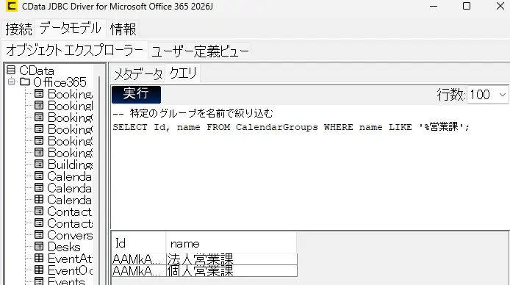Select the CData root node label
The image size is (510, 285).
37,71
